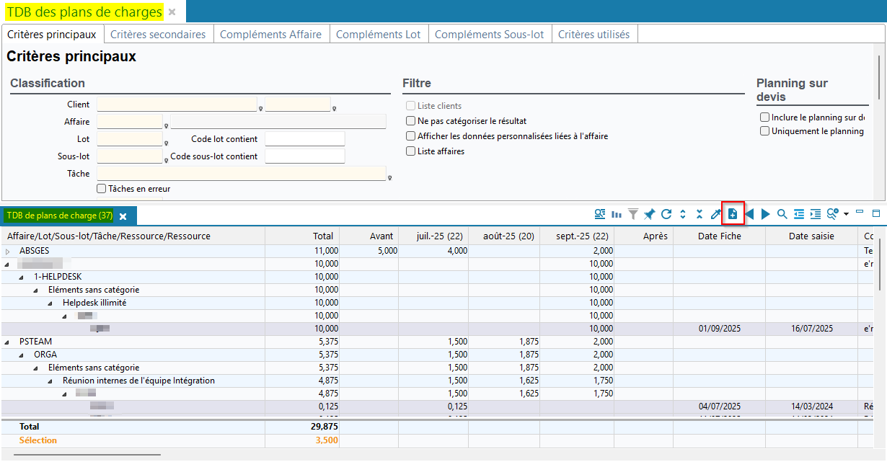Pin the results panel with pushpin icon
This screenshot has width=887, height=462.
point(650,214)
